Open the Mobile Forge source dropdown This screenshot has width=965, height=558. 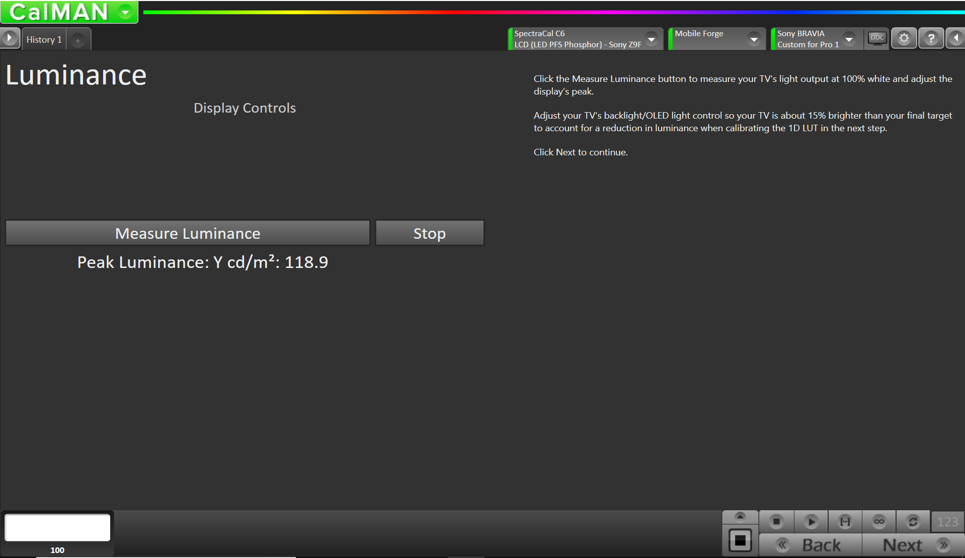[753, 39]
